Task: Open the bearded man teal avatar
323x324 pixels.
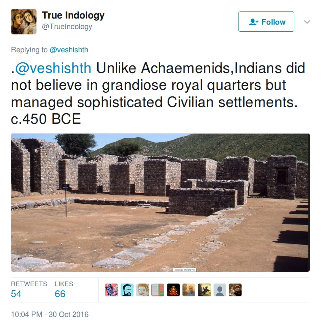Action: (x=127, y=290)
